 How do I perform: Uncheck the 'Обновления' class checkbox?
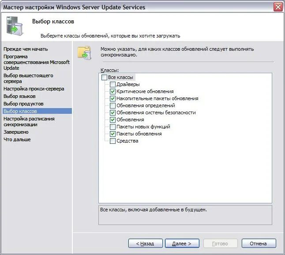pyautogui.click(x=112, y=120)
